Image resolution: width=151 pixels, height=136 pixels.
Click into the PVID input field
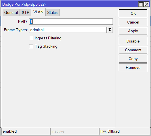click(x=71, y=22)
